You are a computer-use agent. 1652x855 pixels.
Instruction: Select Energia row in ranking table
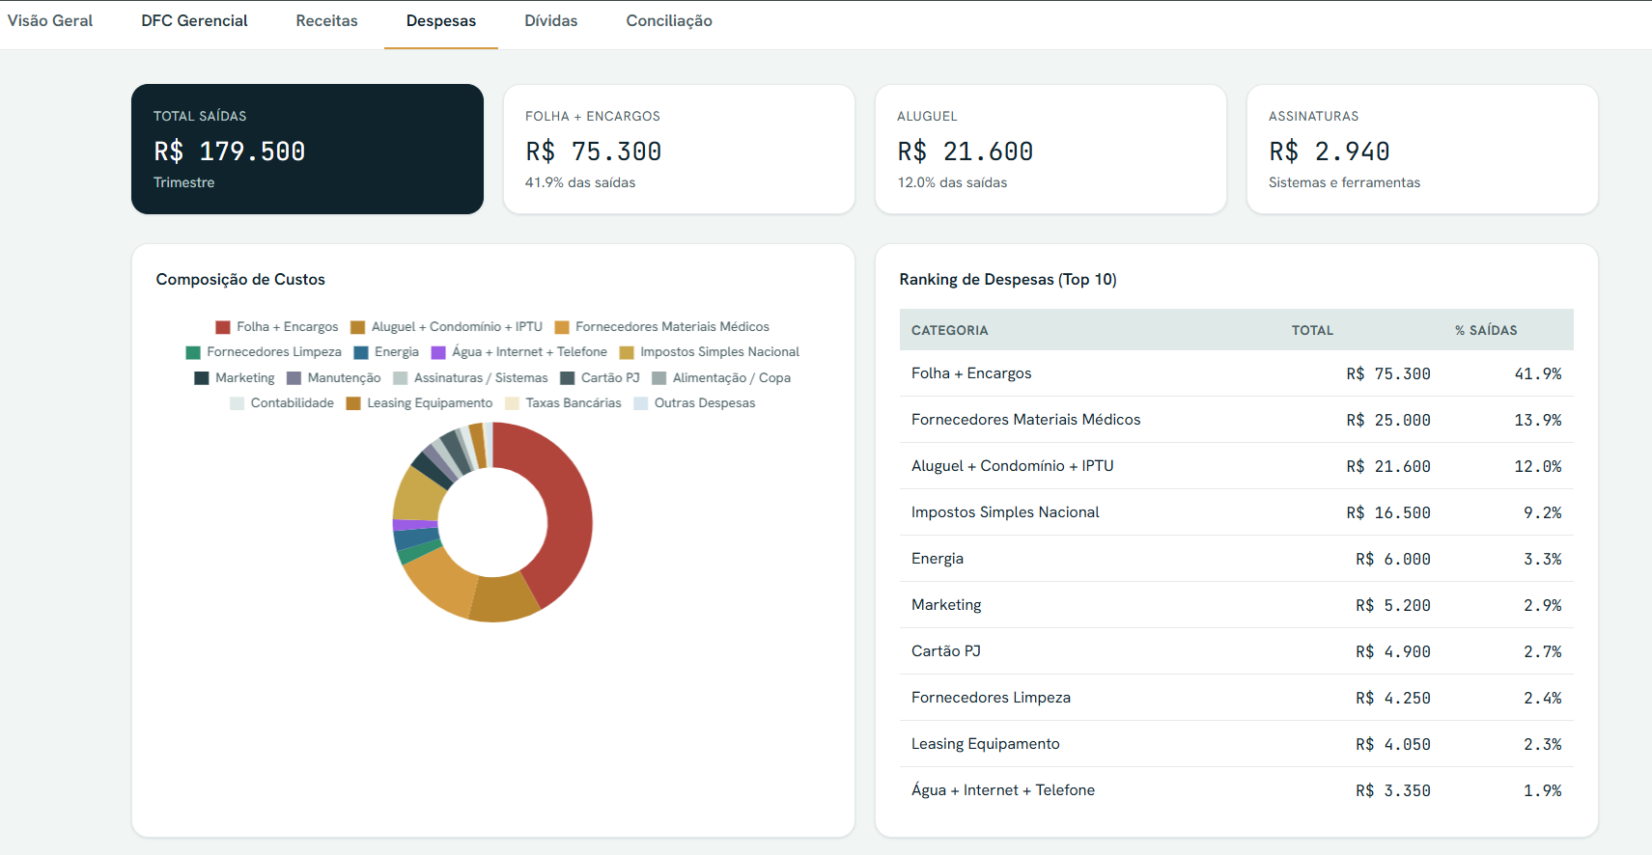point(1236,559)
